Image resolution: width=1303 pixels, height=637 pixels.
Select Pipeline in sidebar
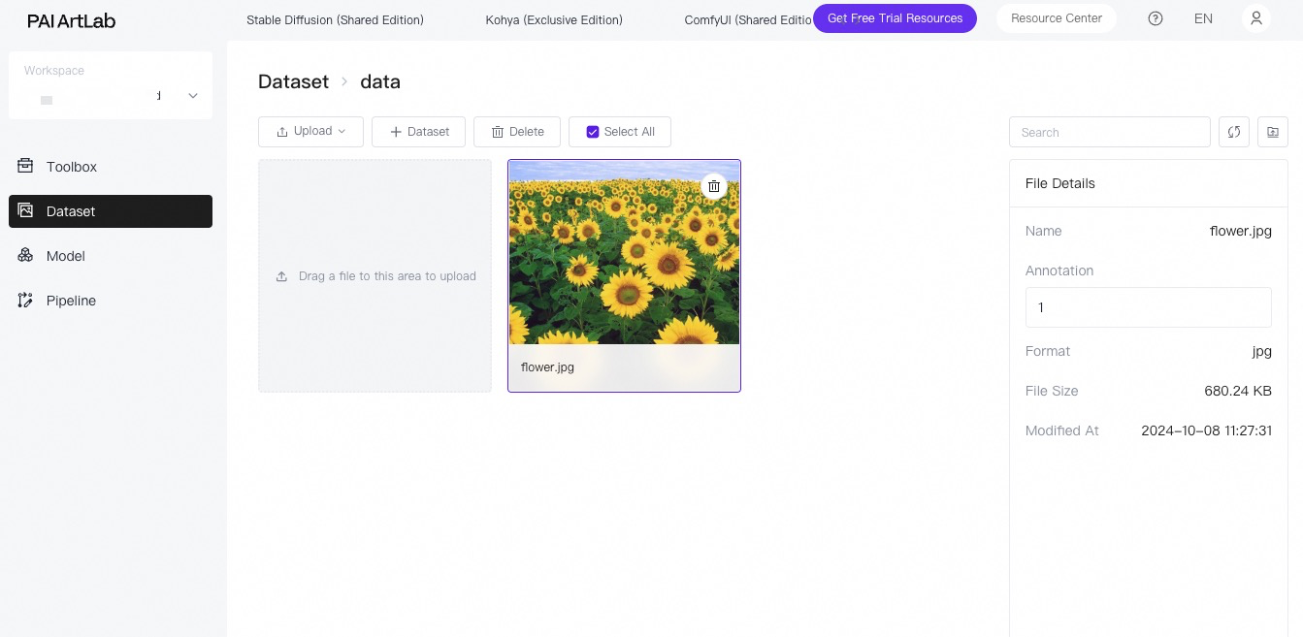(x=111, y=301)
